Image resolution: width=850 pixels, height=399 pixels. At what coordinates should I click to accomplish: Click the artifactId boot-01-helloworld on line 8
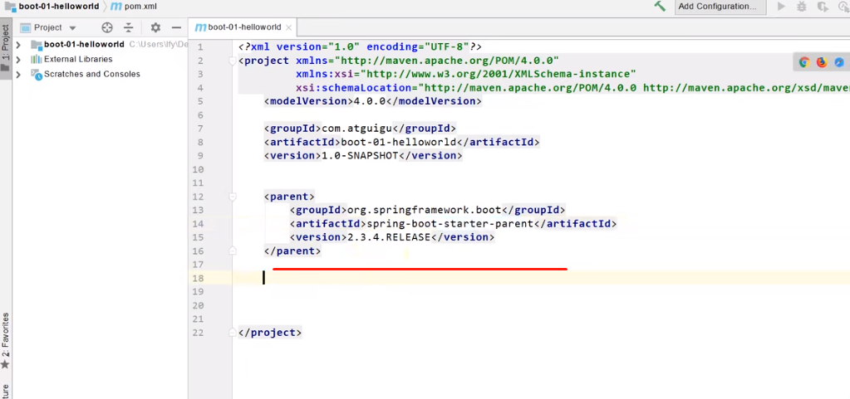[x=399, y=143]
